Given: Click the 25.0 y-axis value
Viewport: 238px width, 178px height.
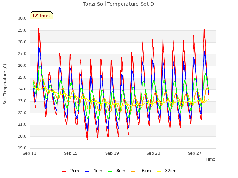Looking at the screenshot, I should pyautogui.click(x=22, y=78).
